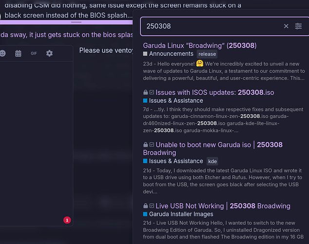Click the composer resize grippie handle
The image size is (309, 244).
pos(76,22)
